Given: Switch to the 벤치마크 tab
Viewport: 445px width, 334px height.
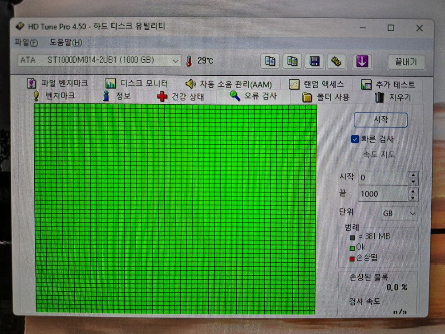Looking at the screenshot, I should click(54, 96).
